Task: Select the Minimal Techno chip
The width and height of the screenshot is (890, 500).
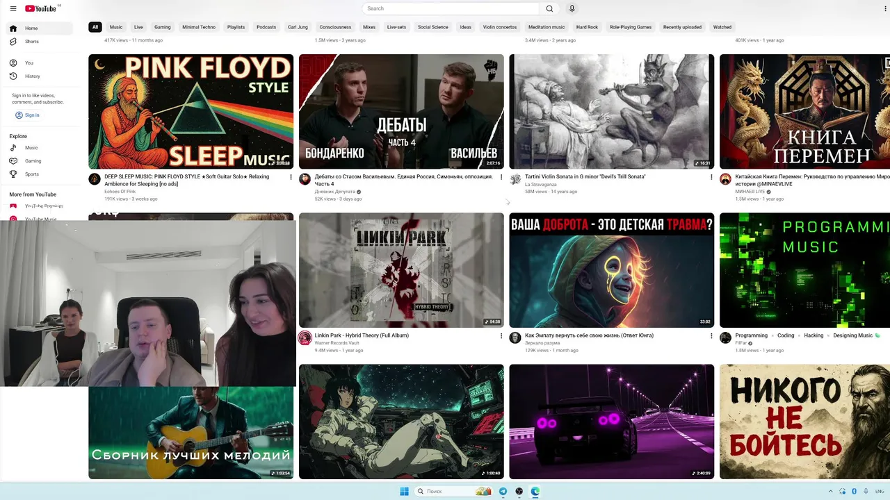Action: click(199, 27)
